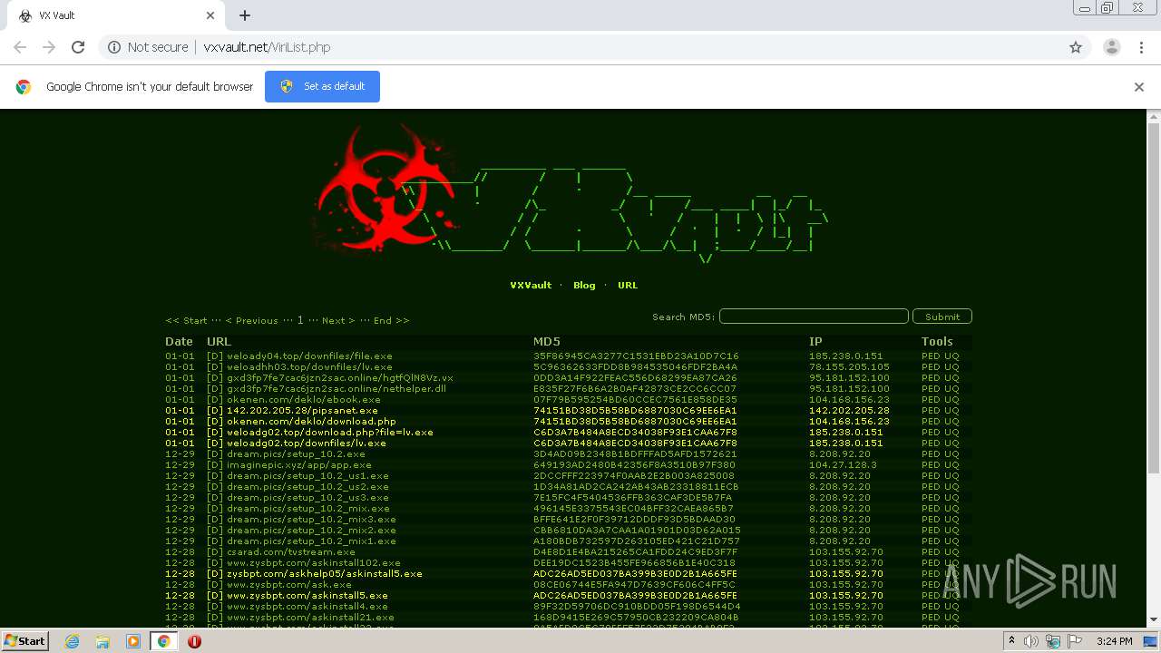Open the zysbpt.com/askhelp05/askinstall5.exe entry
The image size is (1161, 653).
(325, 574)
